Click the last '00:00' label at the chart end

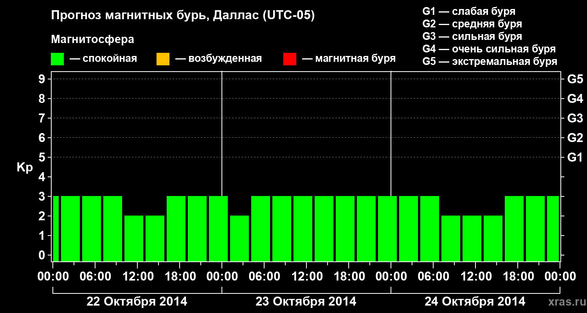(560, 277)
